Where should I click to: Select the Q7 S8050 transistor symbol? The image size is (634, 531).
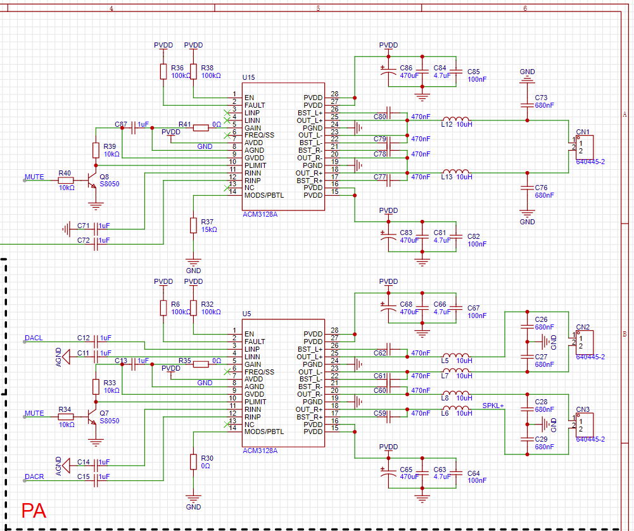coord(92,416)
